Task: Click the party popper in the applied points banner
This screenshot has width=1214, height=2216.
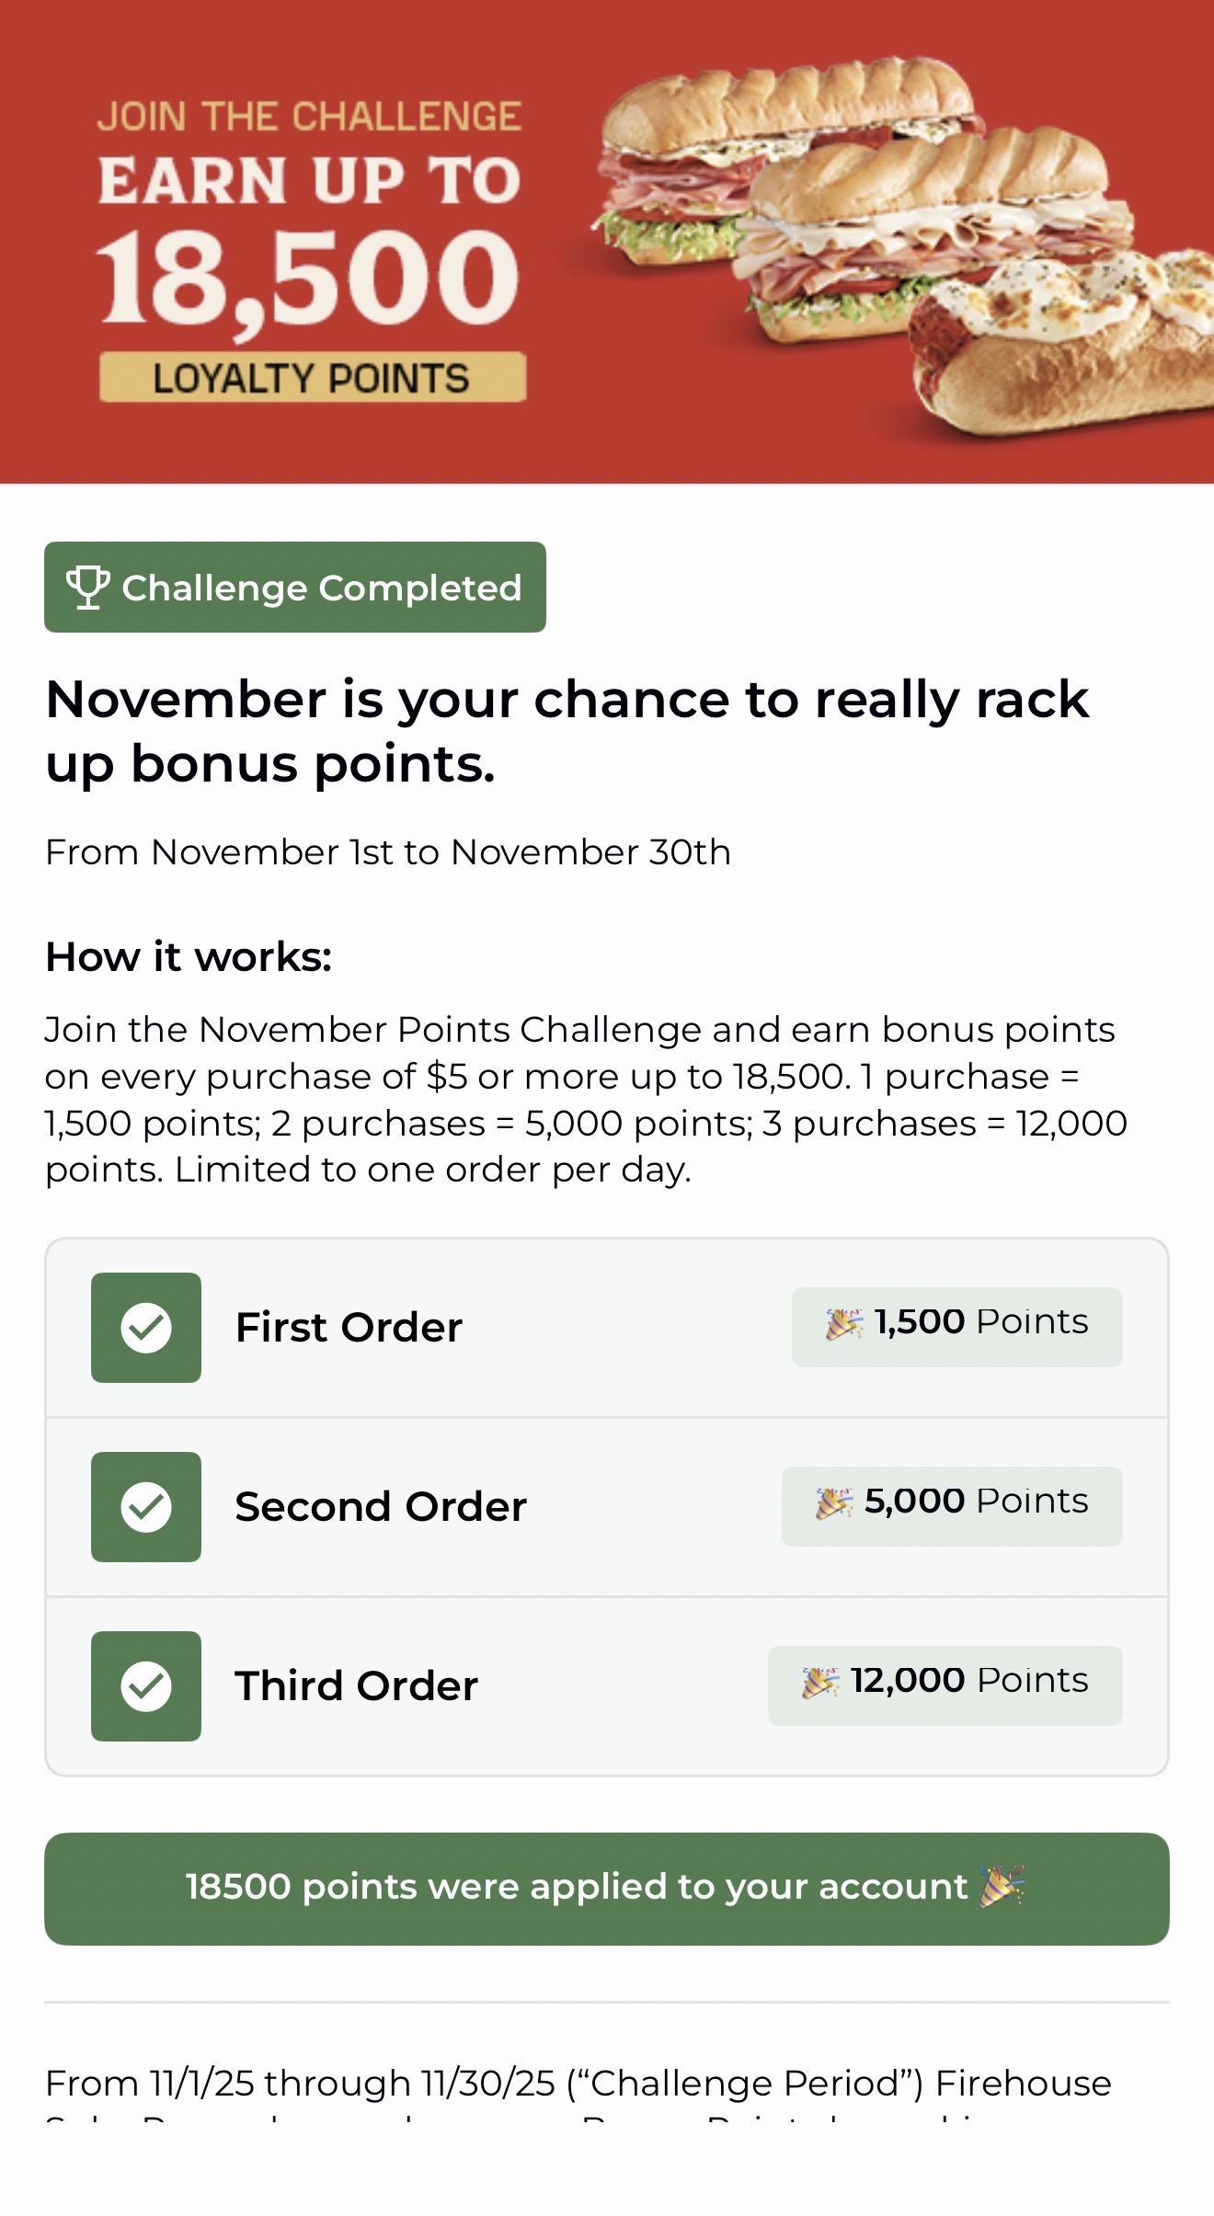Action: coord(1002,1887)
